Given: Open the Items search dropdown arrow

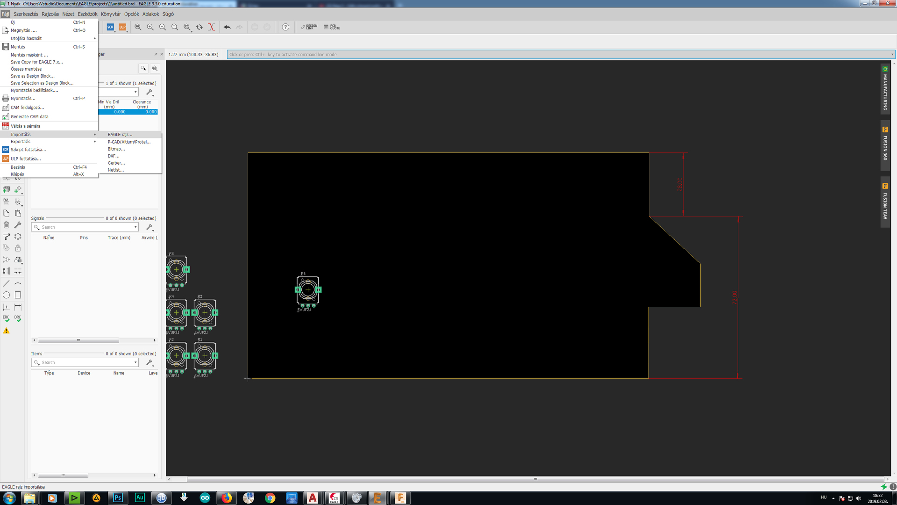Looking at the screenshot, I should 135,363.
